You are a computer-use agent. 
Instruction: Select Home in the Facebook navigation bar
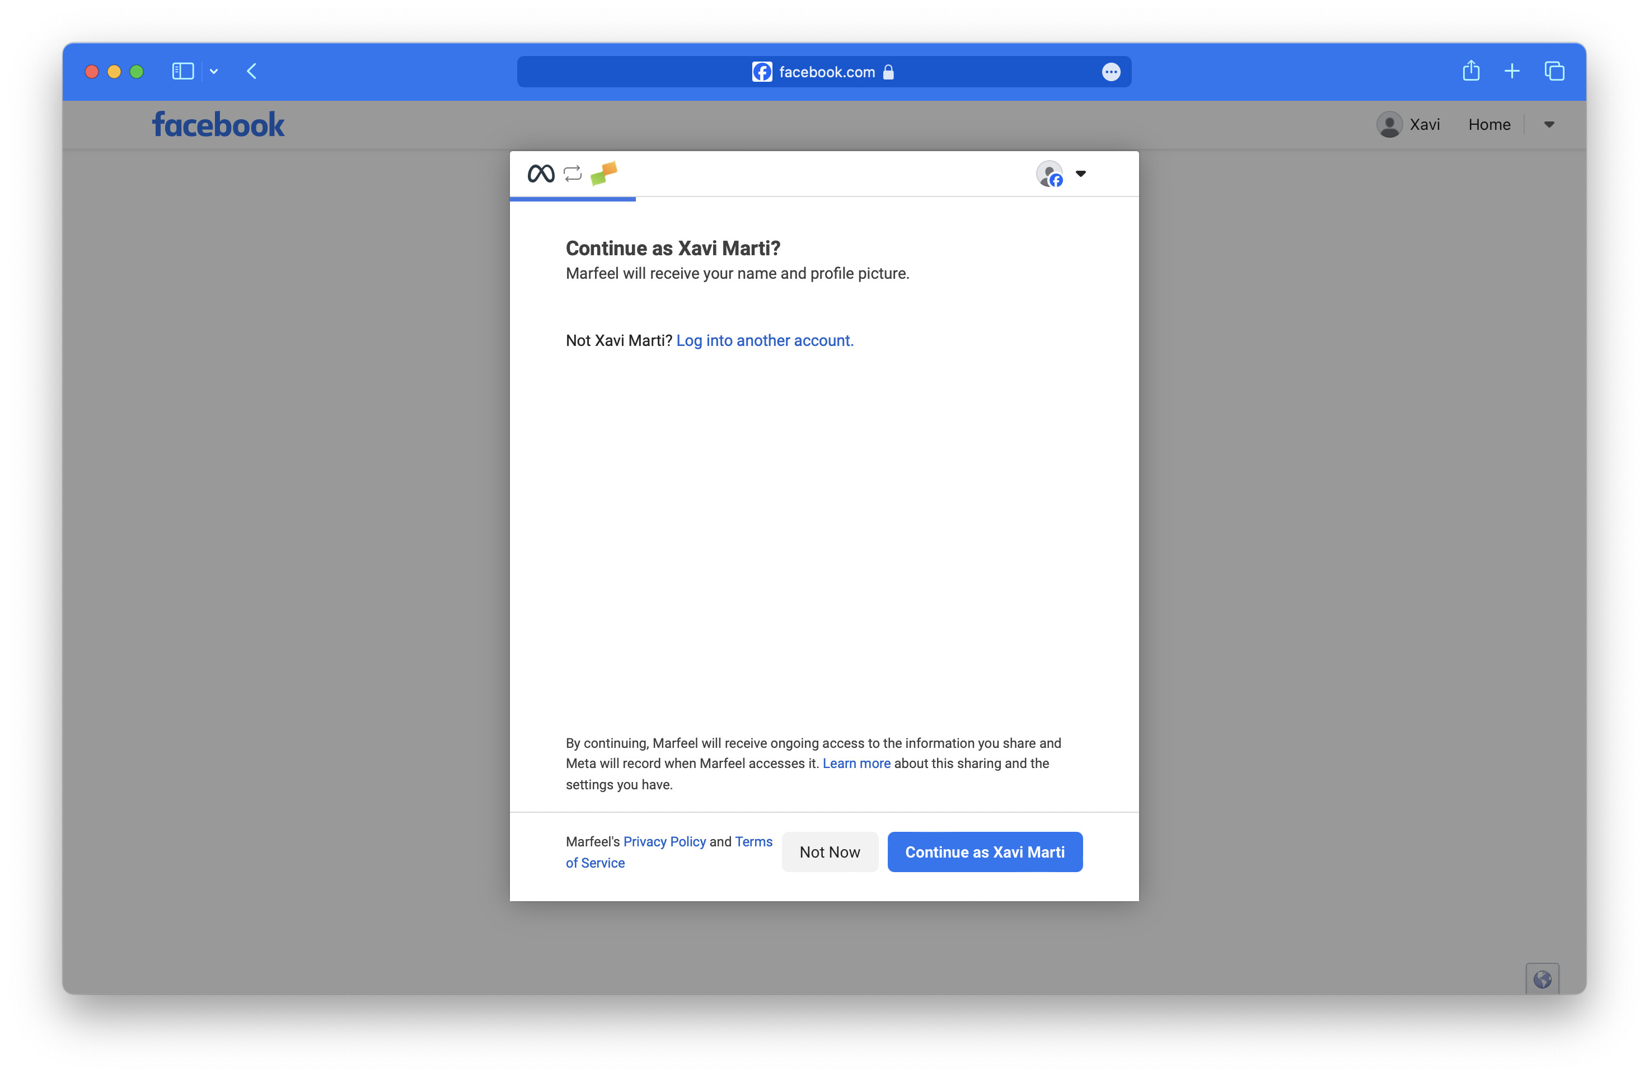1489,124
